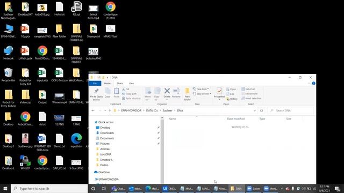The image size is (344, 193).
Task: Click Cut in the Clipboard group
Action: point(126,89)
